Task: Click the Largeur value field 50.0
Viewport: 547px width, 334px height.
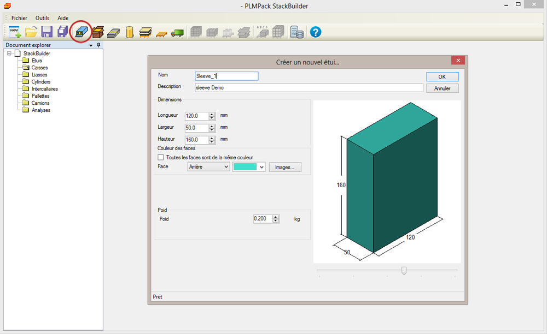Action: tap(197, 128)
